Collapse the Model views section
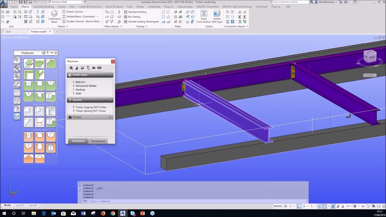This screenshot has width=386, height=217. click(x=110, y=75)
